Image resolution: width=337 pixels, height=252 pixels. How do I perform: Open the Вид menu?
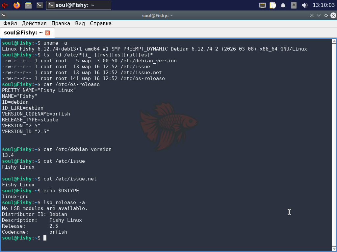tap(80, 24)
